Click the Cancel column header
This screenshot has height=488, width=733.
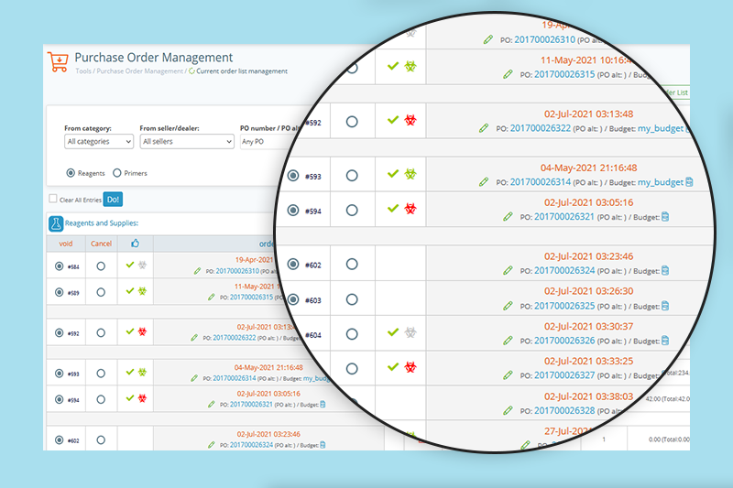click(101, 244)
